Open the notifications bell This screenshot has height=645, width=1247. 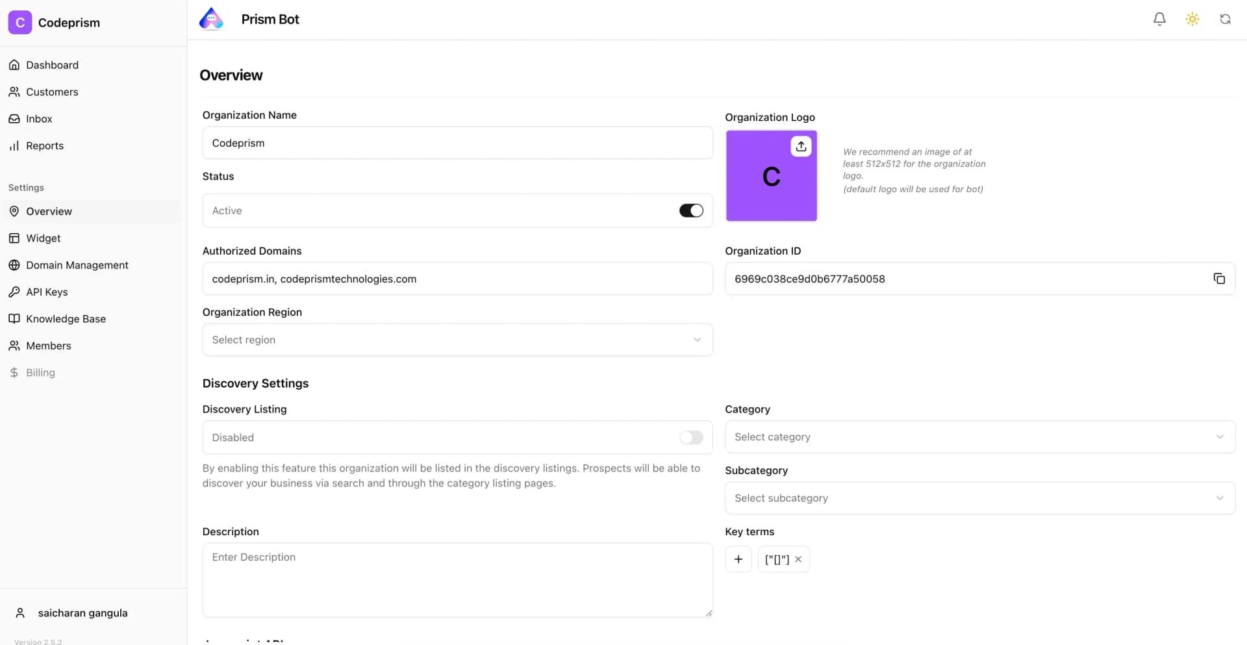click(1159, 19)
